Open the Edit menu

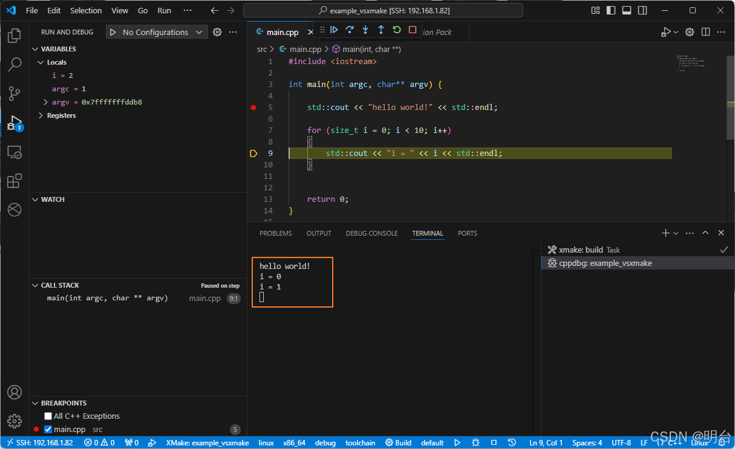pos(54,10)
